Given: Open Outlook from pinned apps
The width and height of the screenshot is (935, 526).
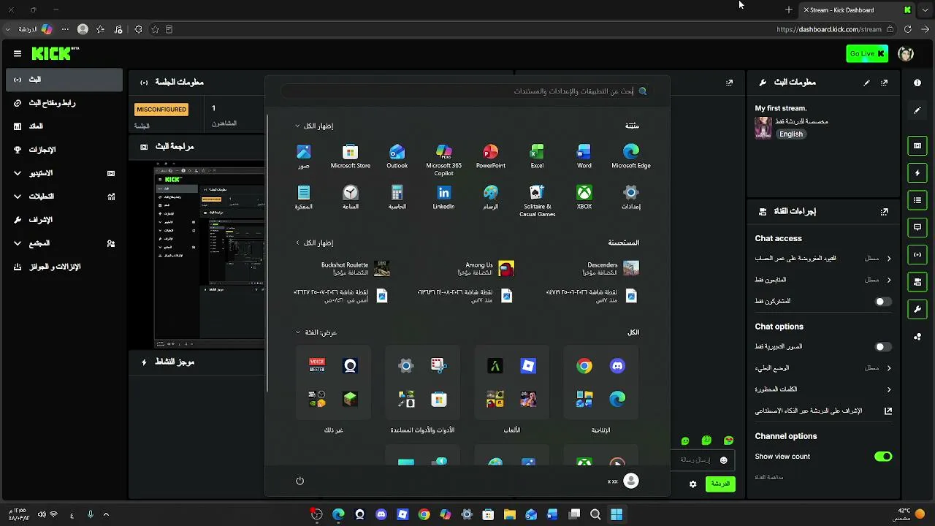Looking at the screenshot, I should [397, 156].
